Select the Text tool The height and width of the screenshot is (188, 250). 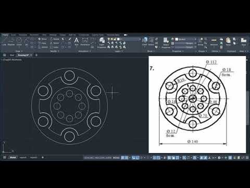[x=77, y=41]
